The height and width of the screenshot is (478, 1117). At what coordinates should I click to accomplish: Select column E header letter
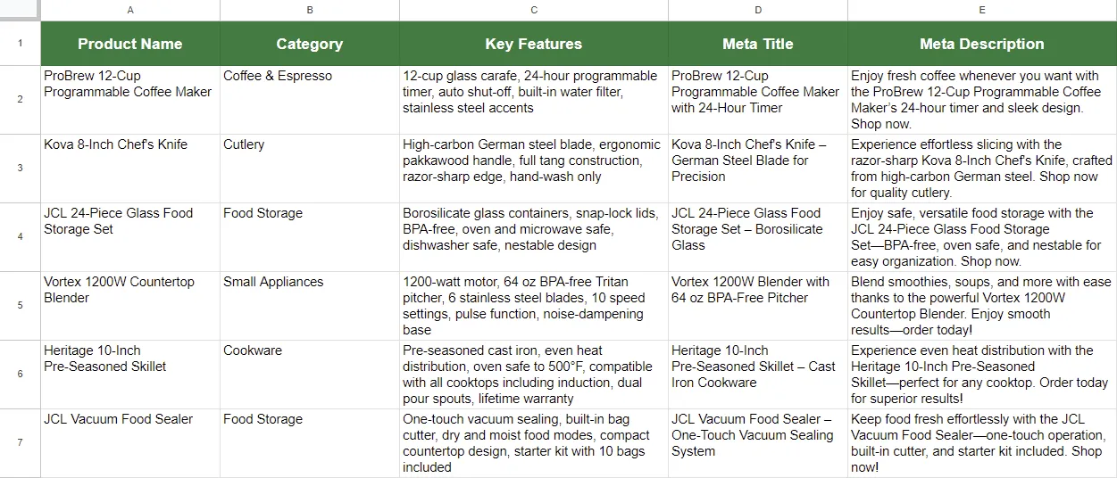[x=981, y=10]
